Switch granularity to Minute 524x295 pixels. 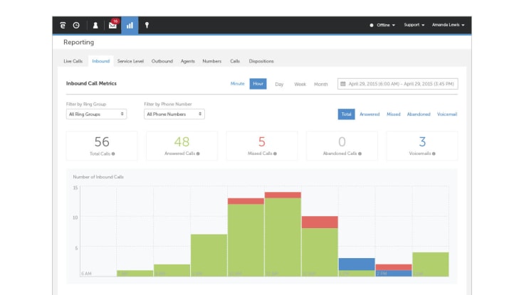pos(237,84)
